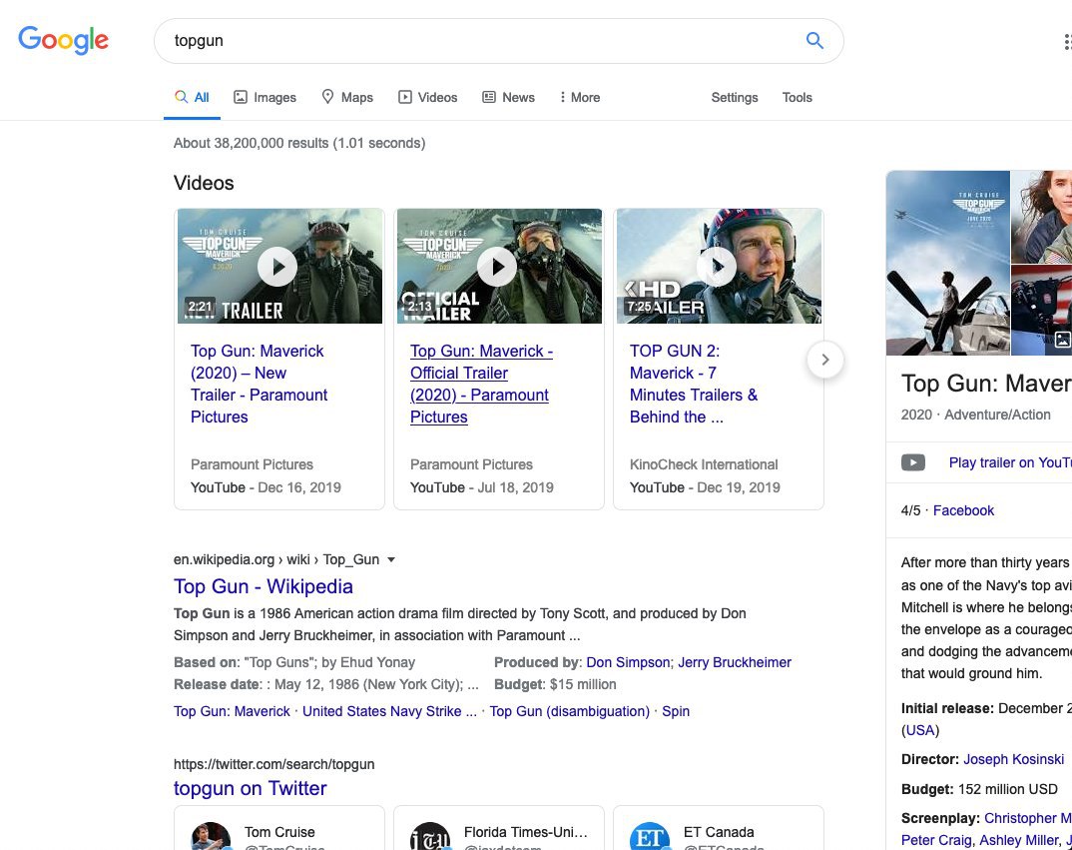Select the All tab
The image size is (1072, 850).
coord(192,97)
